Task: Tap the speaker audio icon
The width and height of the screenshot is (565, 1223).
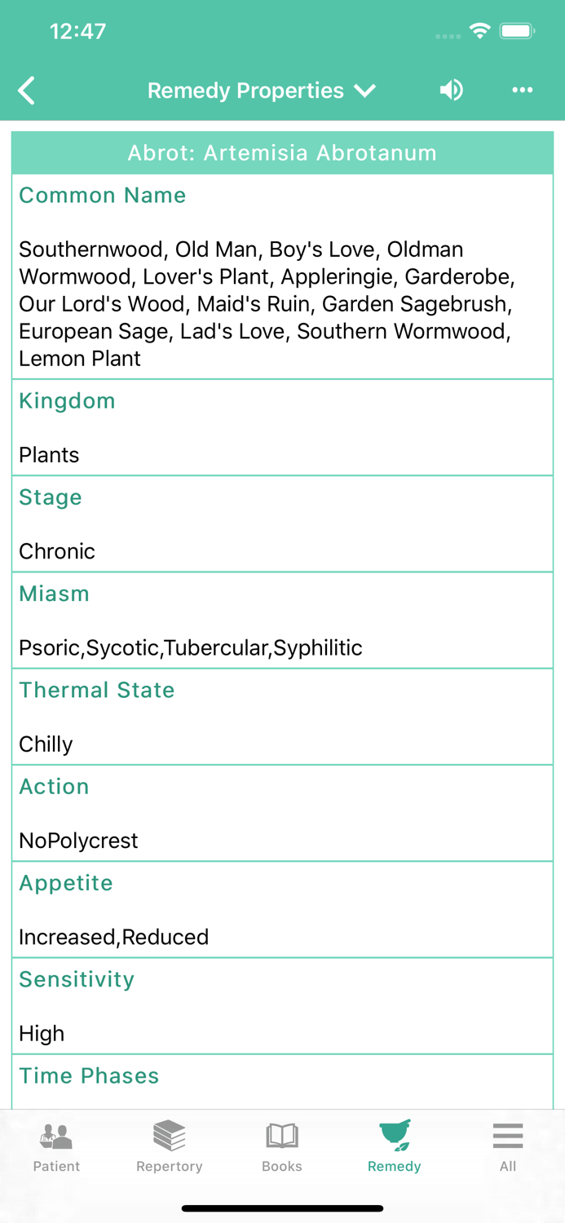Action: 451,90
